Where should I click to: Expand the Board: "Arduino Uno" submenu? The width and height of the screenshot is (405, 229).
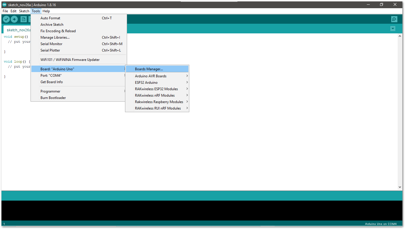pyautogui.click(x=79, y=69)
